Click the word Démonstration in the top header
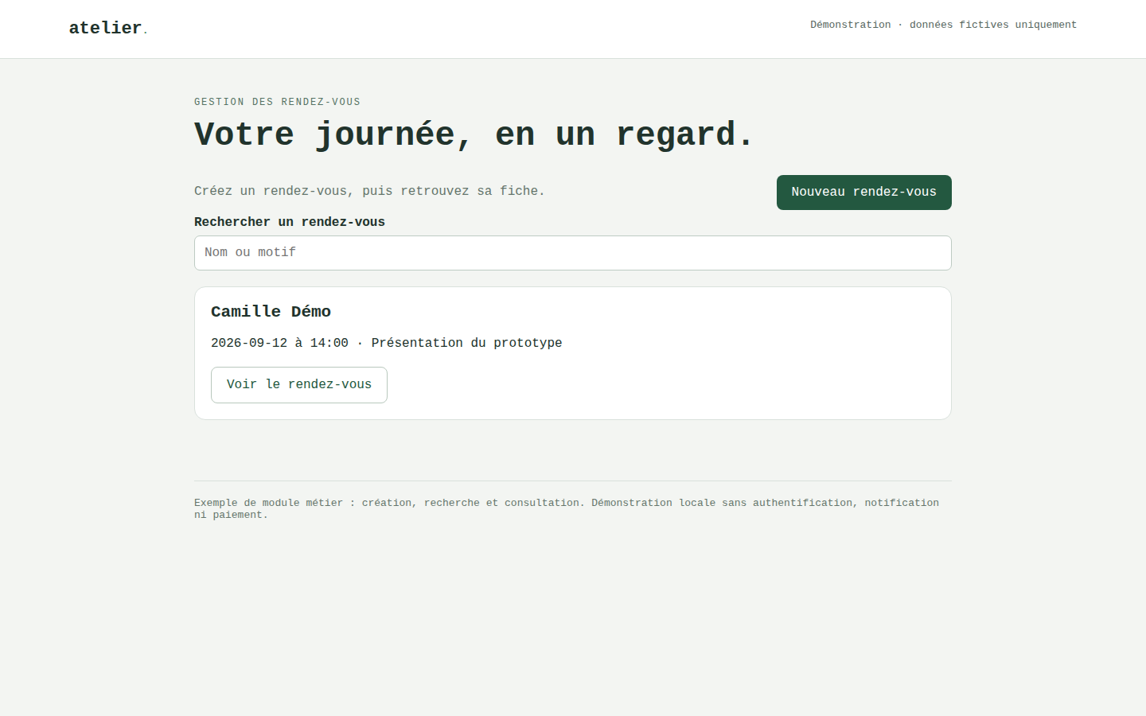 tap(851, 25)
